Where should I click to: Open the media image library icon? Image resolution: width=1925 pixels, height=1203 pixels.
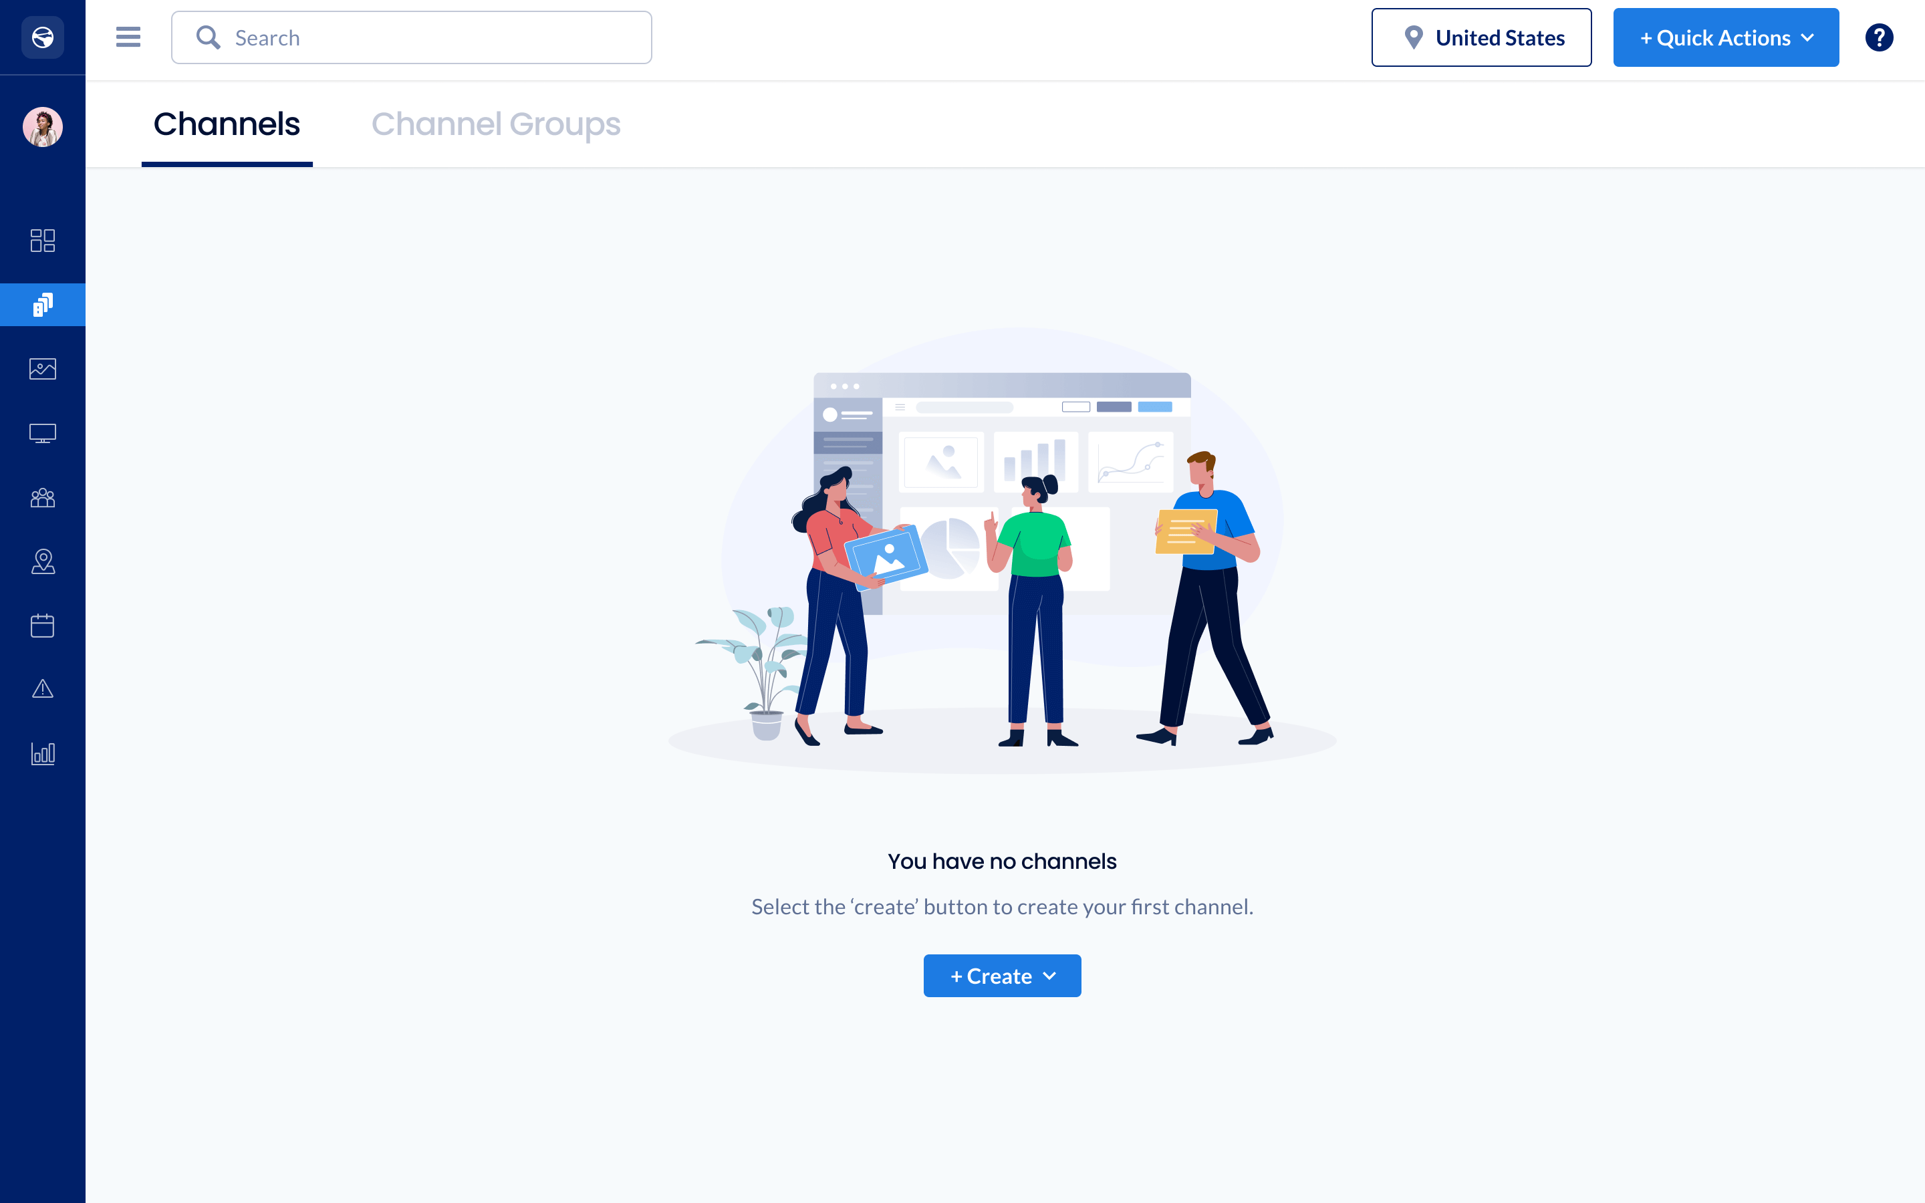tap(42, 368)
